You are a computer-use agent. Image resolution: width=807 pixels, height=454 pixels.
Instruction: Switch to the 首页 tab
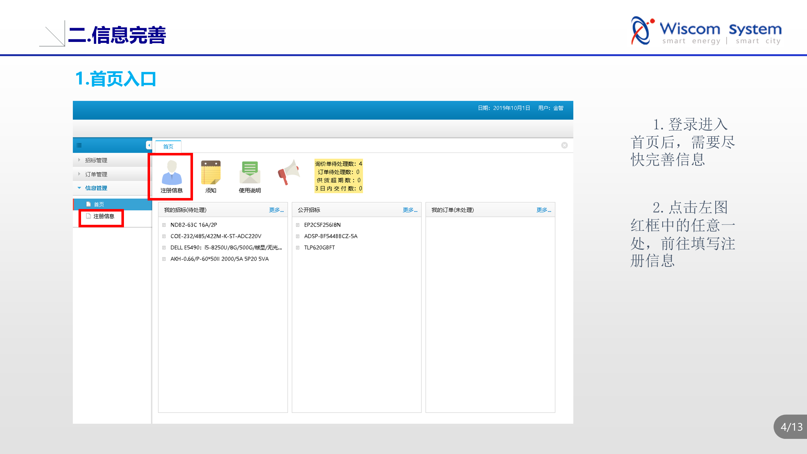click(x=168, y=147)
